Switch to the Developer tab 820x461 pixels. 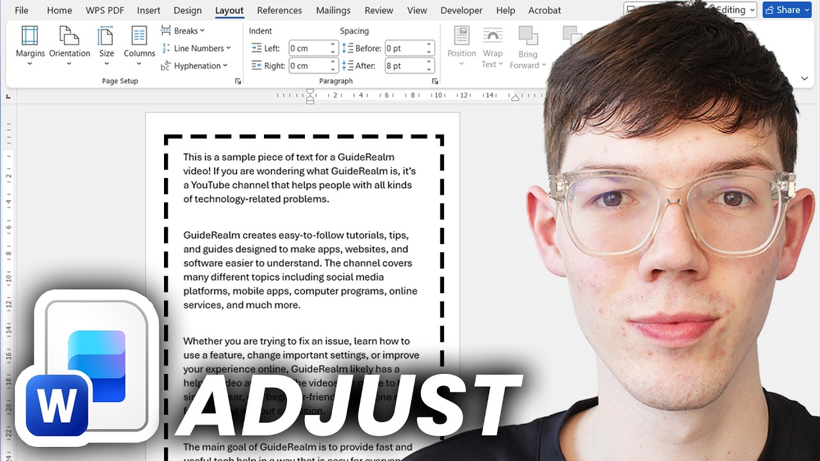coord(461,10)
